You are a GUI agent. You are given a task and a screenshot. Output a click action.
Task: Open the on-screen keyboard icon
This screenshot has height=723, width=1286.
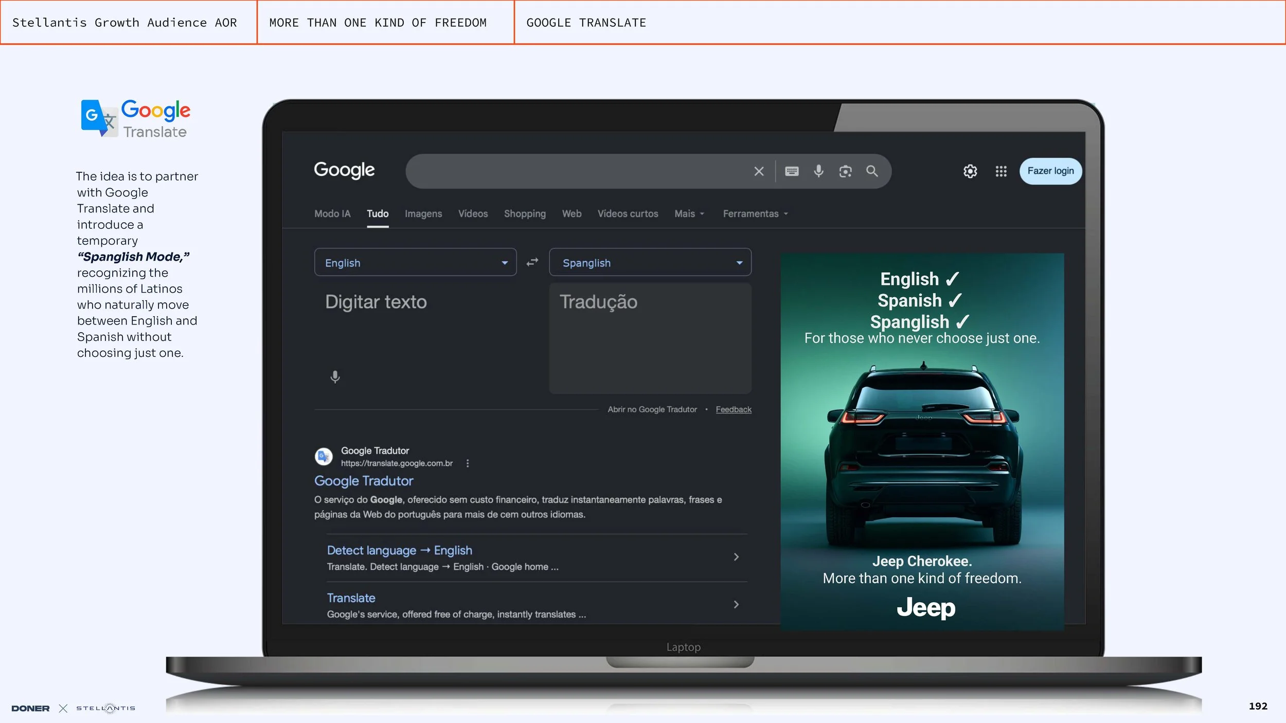[792, 171]
